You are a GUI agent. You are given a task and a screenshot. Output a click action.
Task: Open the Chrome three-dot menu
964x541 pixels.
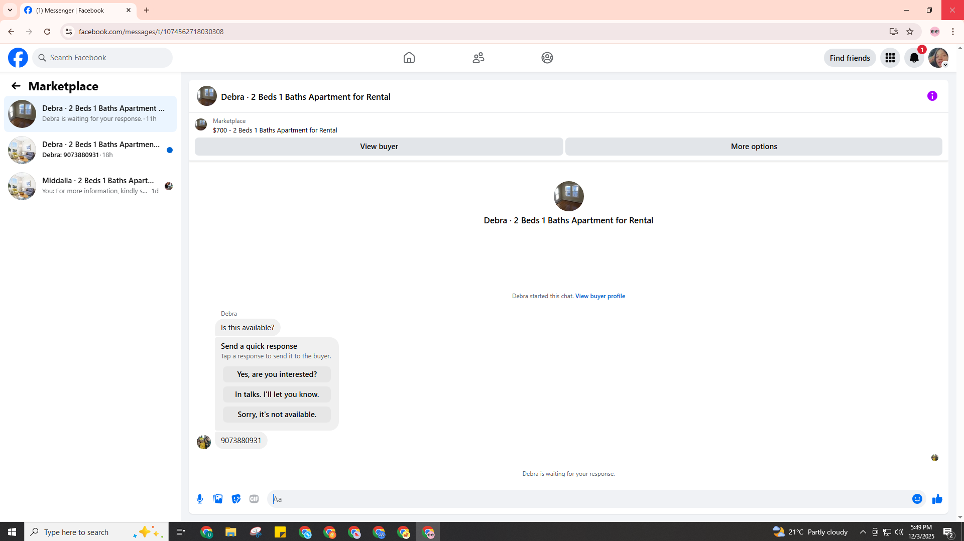953,32
